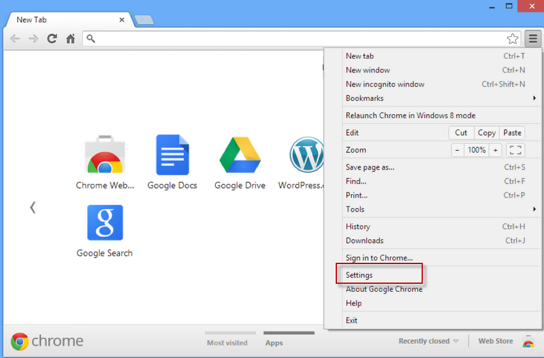
Task: Click the Copy button in Edit row
Action: [x=487, y=132]
